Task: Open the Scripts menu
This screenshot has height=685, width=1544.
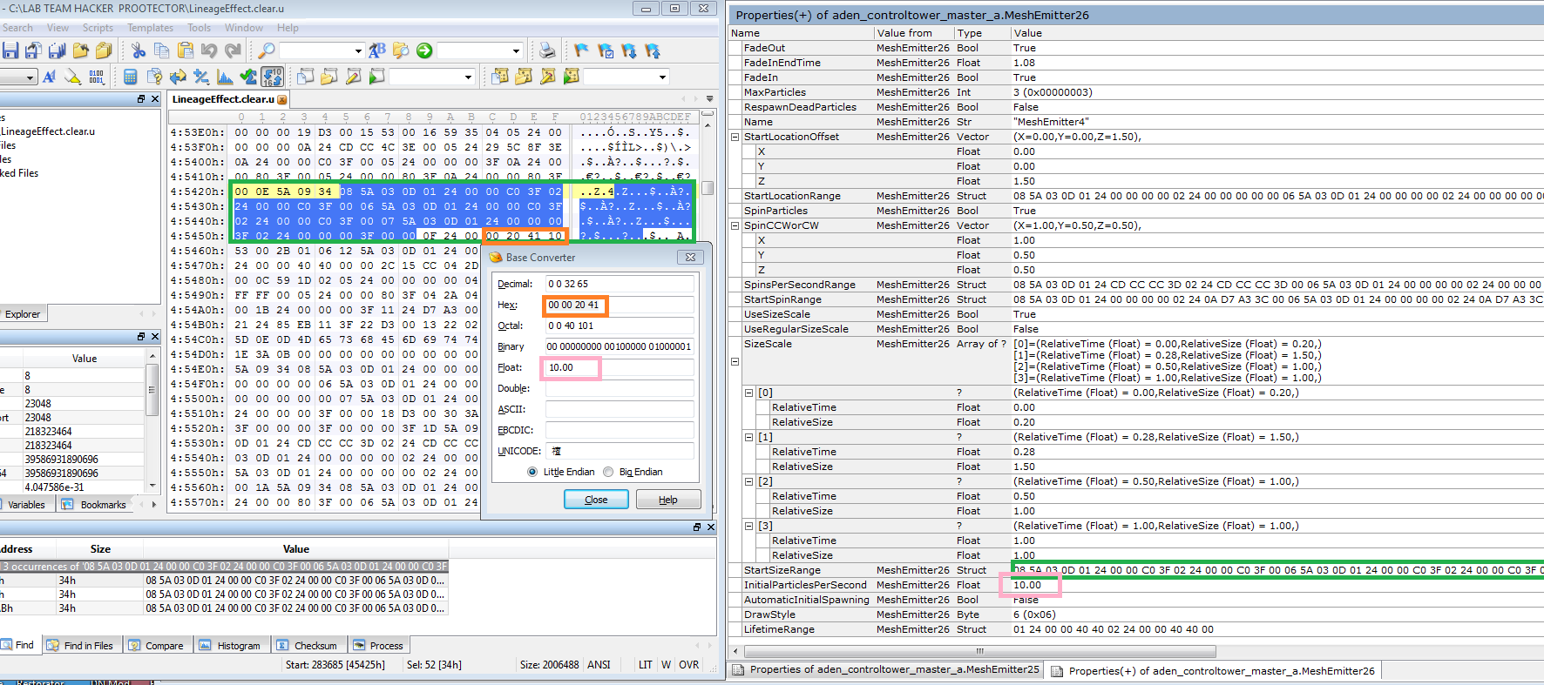Action: tap(98, 28)
